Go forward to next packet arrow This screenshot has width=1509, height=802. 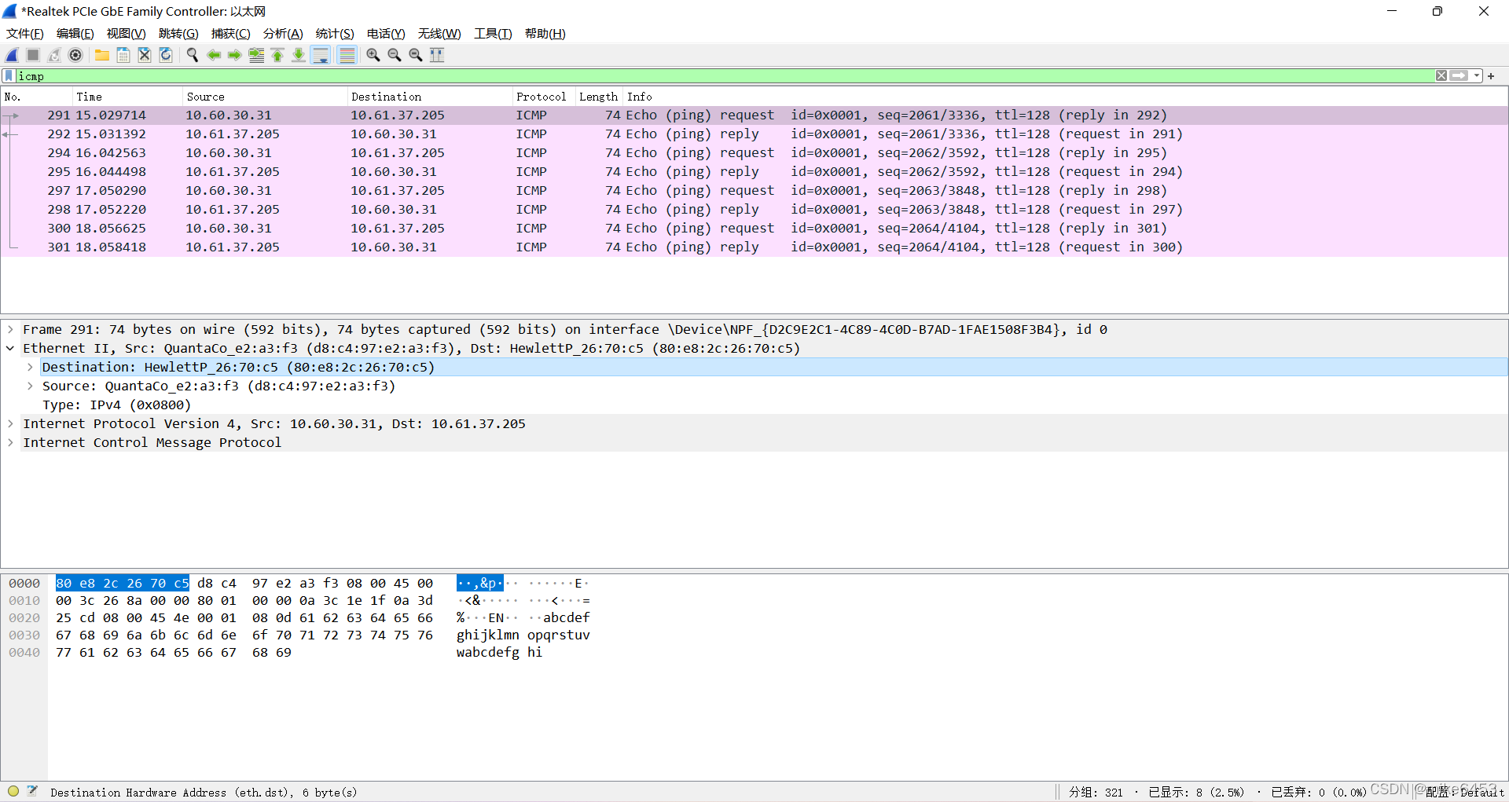pos(235,55)
